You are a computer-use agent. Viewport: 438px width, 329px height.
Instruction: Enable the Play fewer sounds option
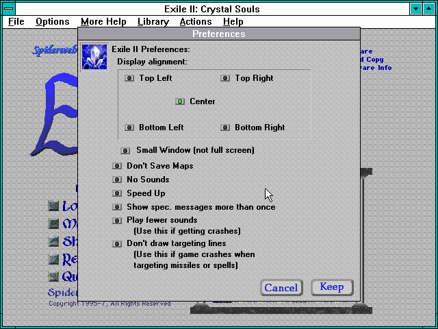point(117,221)
